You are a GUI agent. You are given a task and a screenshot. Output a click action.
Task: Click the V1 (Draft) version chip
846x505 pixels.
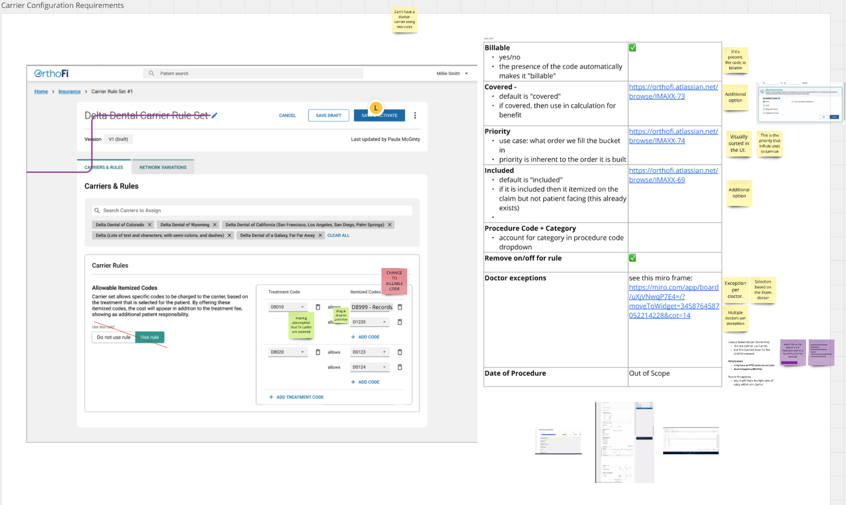click(x=118, y=139)
